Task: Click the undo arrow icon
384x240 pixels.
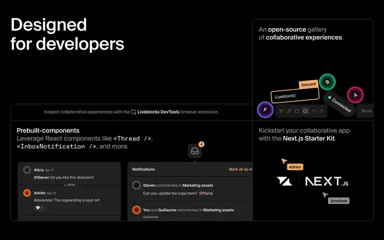Action: 313,111
